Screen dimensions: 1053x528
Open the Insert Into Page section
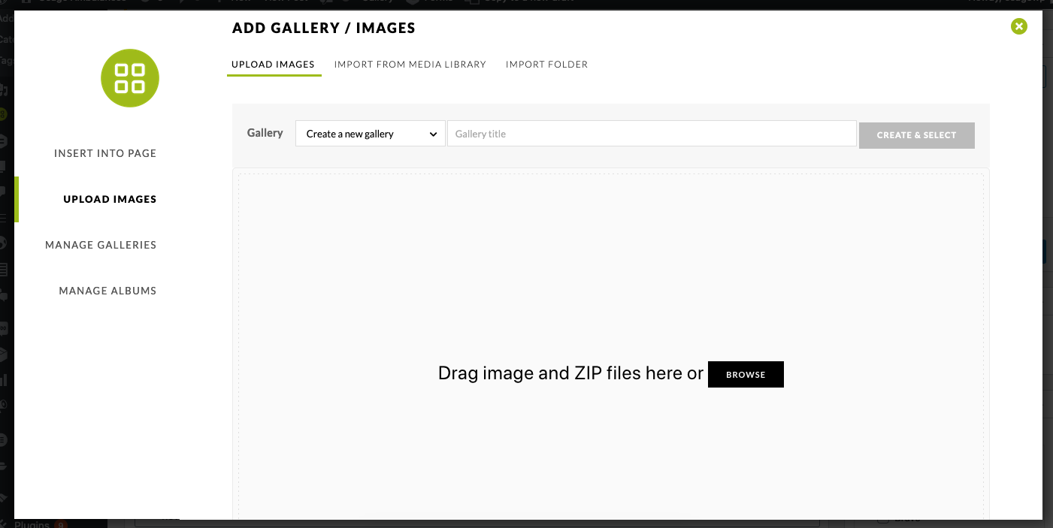click(x=105, y=153)
